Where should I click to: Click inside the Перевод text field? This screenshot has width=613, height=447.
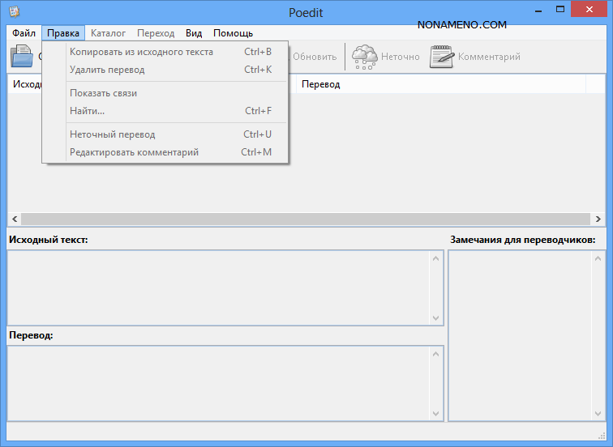click(219, 383)
